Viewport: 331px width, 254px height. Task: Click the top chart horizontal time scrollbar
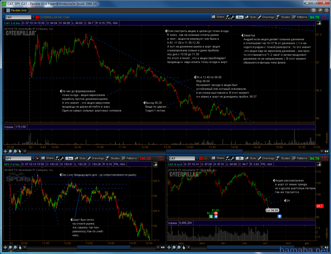pos(204,151)
